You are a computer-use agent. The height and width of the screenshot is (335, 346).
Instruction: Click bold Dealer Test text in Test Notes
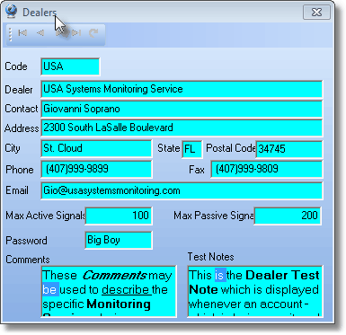pos(282,276)
